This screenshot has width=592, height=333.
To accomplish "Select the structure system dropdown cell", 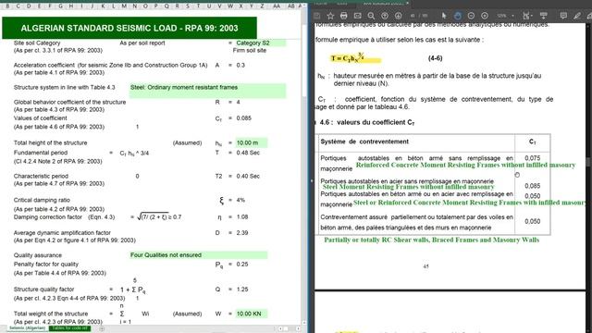I will click(x=207, y=91).
